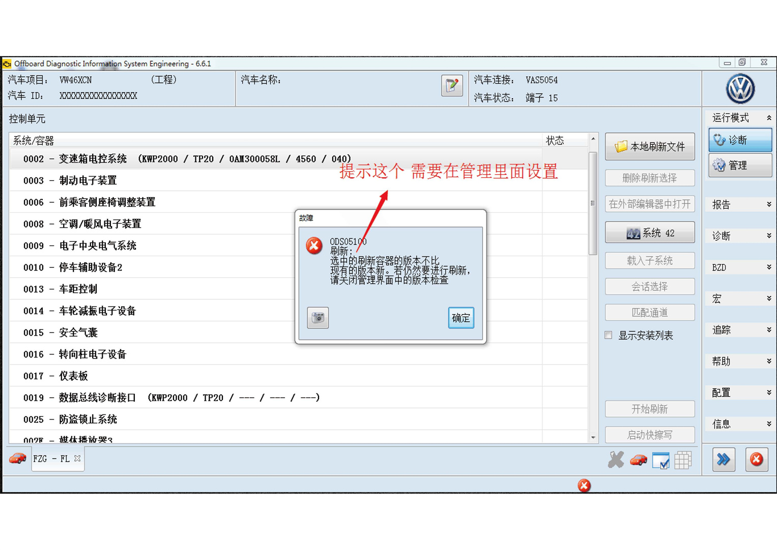Click the red car icon in bottom toolbar
Viewport: 777px width, 550px height.
click(x=639, y=460)
